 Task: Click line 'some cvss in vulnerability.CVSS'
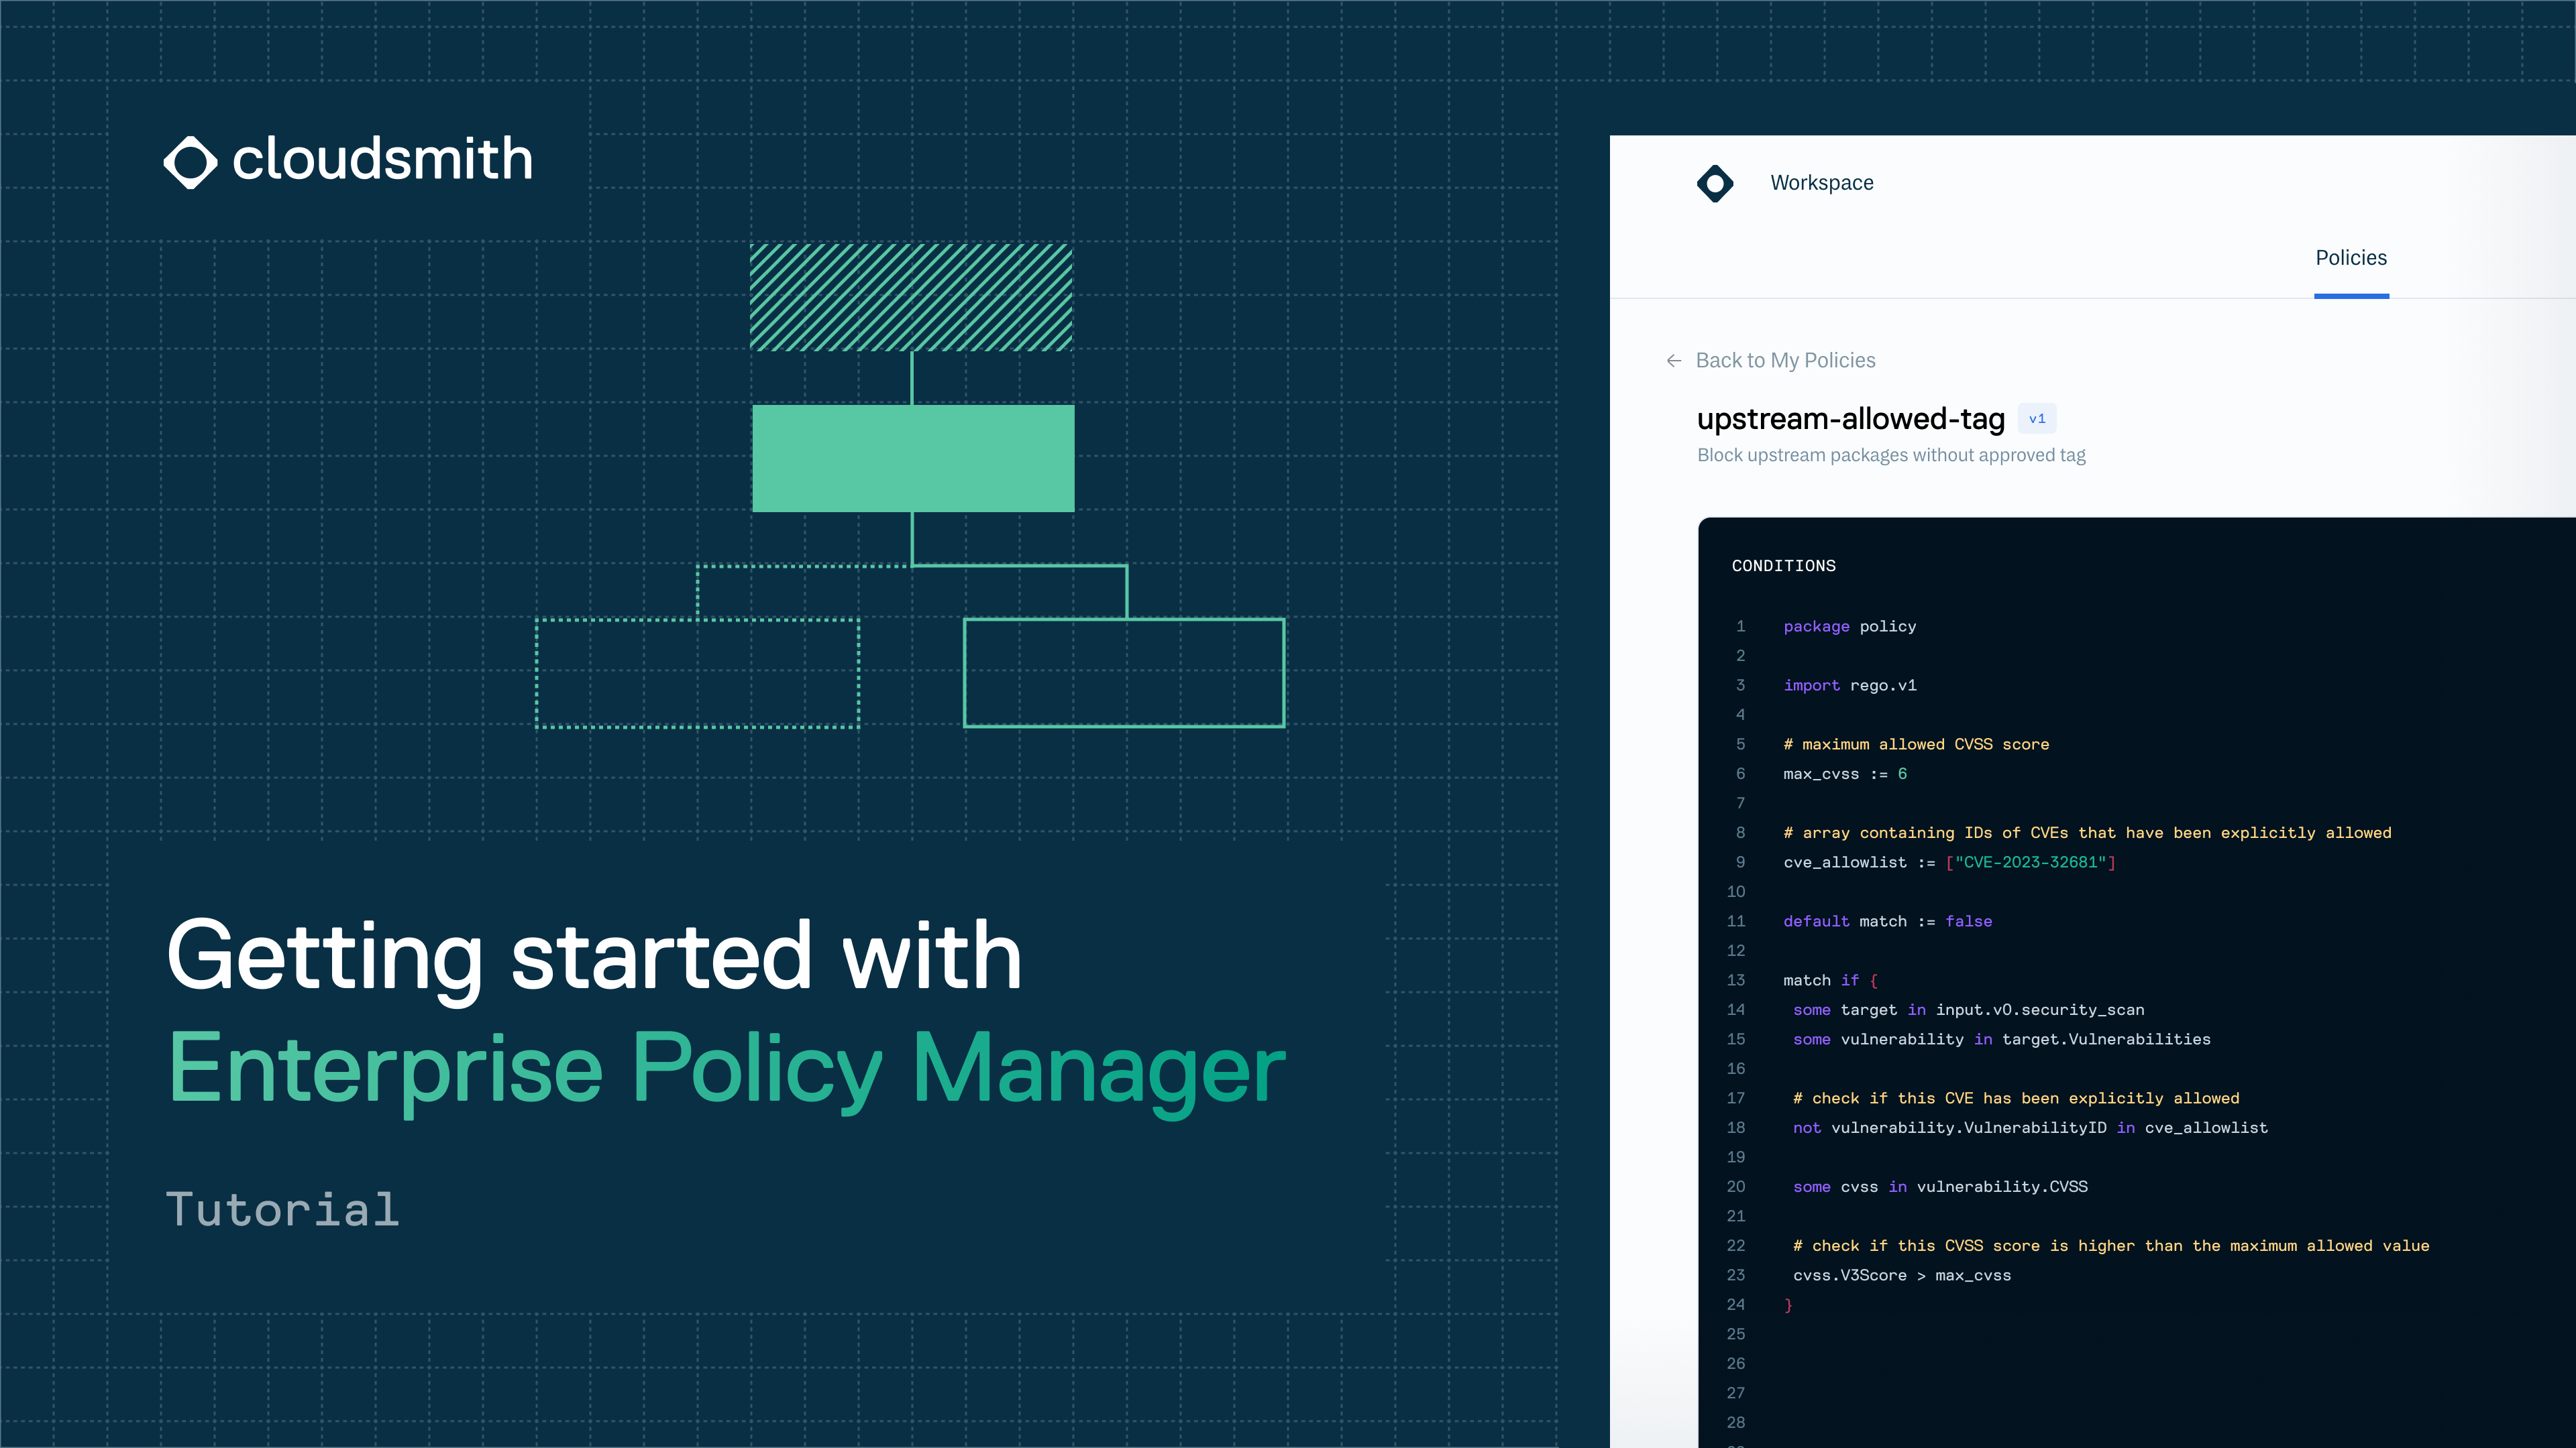click(x=1940, y=1187)
